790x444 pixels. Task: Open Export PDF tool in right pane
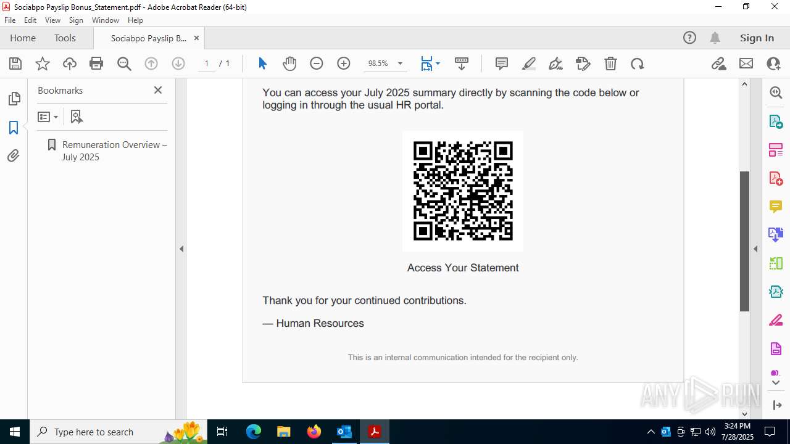tap(776, 121)
